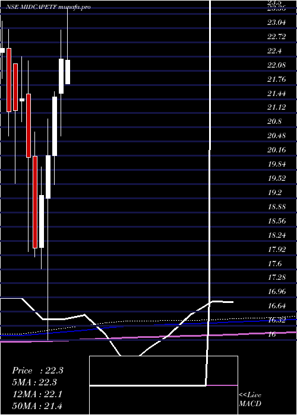Click the 18.24 price axis label
Image resolution: width=297 pixels, height=415 pixels.
(277, 235)
